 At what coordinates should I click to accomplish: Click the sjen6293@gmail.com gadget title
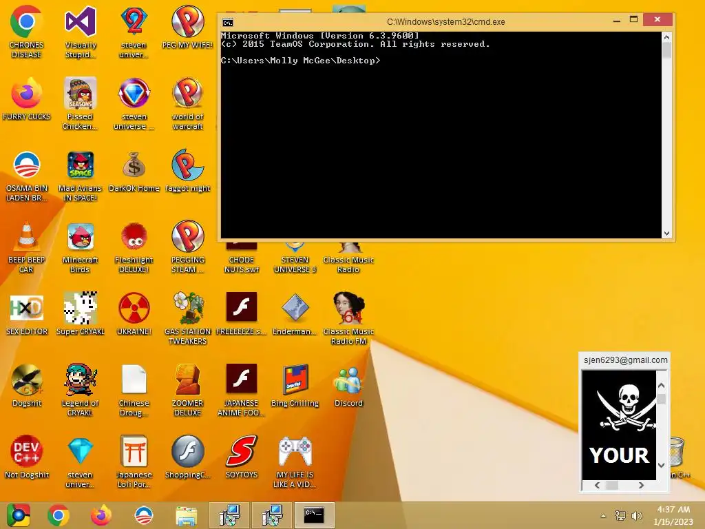click(x=625, y=360)
